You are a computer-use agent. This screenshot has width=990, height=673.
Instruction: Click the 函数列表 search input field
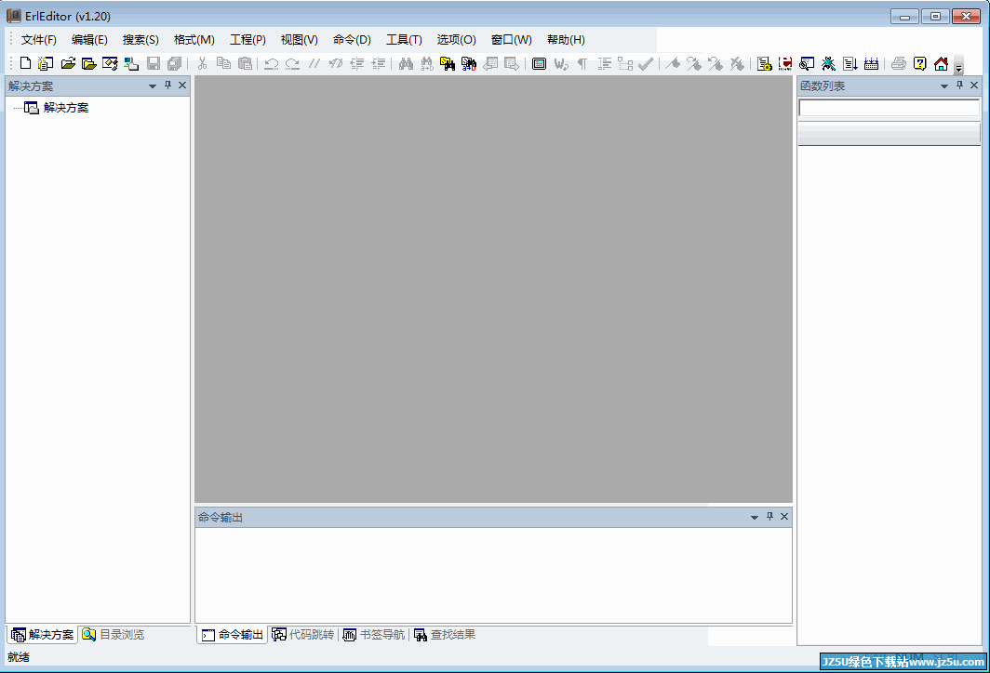click(889, 108)
